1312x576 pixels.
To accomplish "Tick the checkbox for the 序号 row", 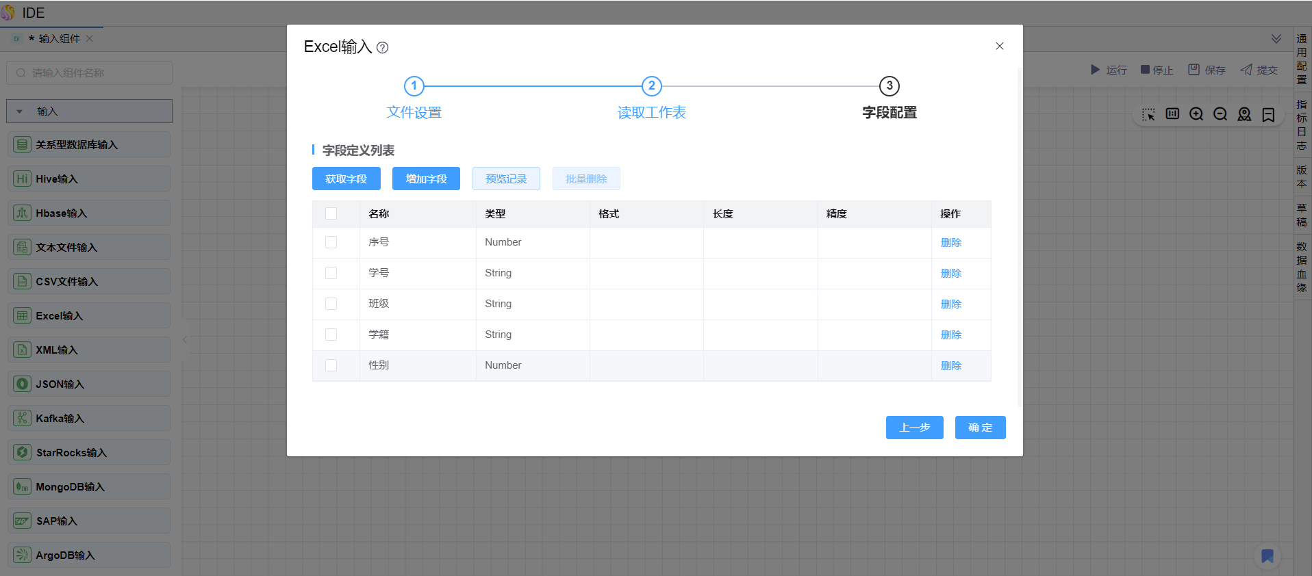I will click(x=331, y=242).
